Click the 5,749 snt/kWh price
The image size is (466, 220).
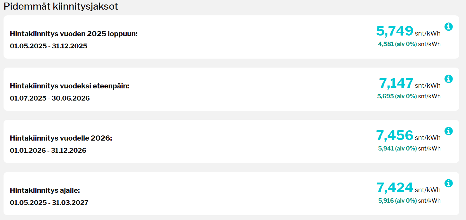(395, 31)
